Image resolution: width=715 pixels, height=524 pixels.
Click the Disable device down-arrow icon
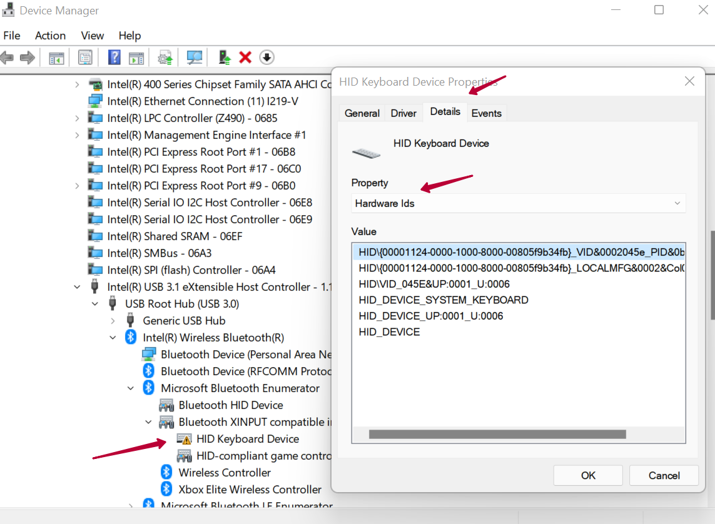(x=266, y=58)
